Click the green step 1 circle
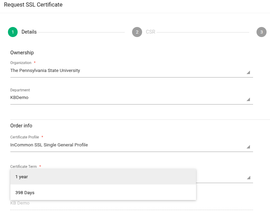This screenshot has height=217, width=270. pyautogui.click(x=13, y=32)
